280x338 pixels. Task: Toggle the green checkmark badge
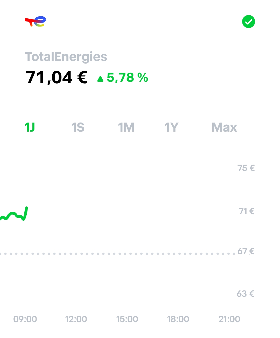click(248, 22)
